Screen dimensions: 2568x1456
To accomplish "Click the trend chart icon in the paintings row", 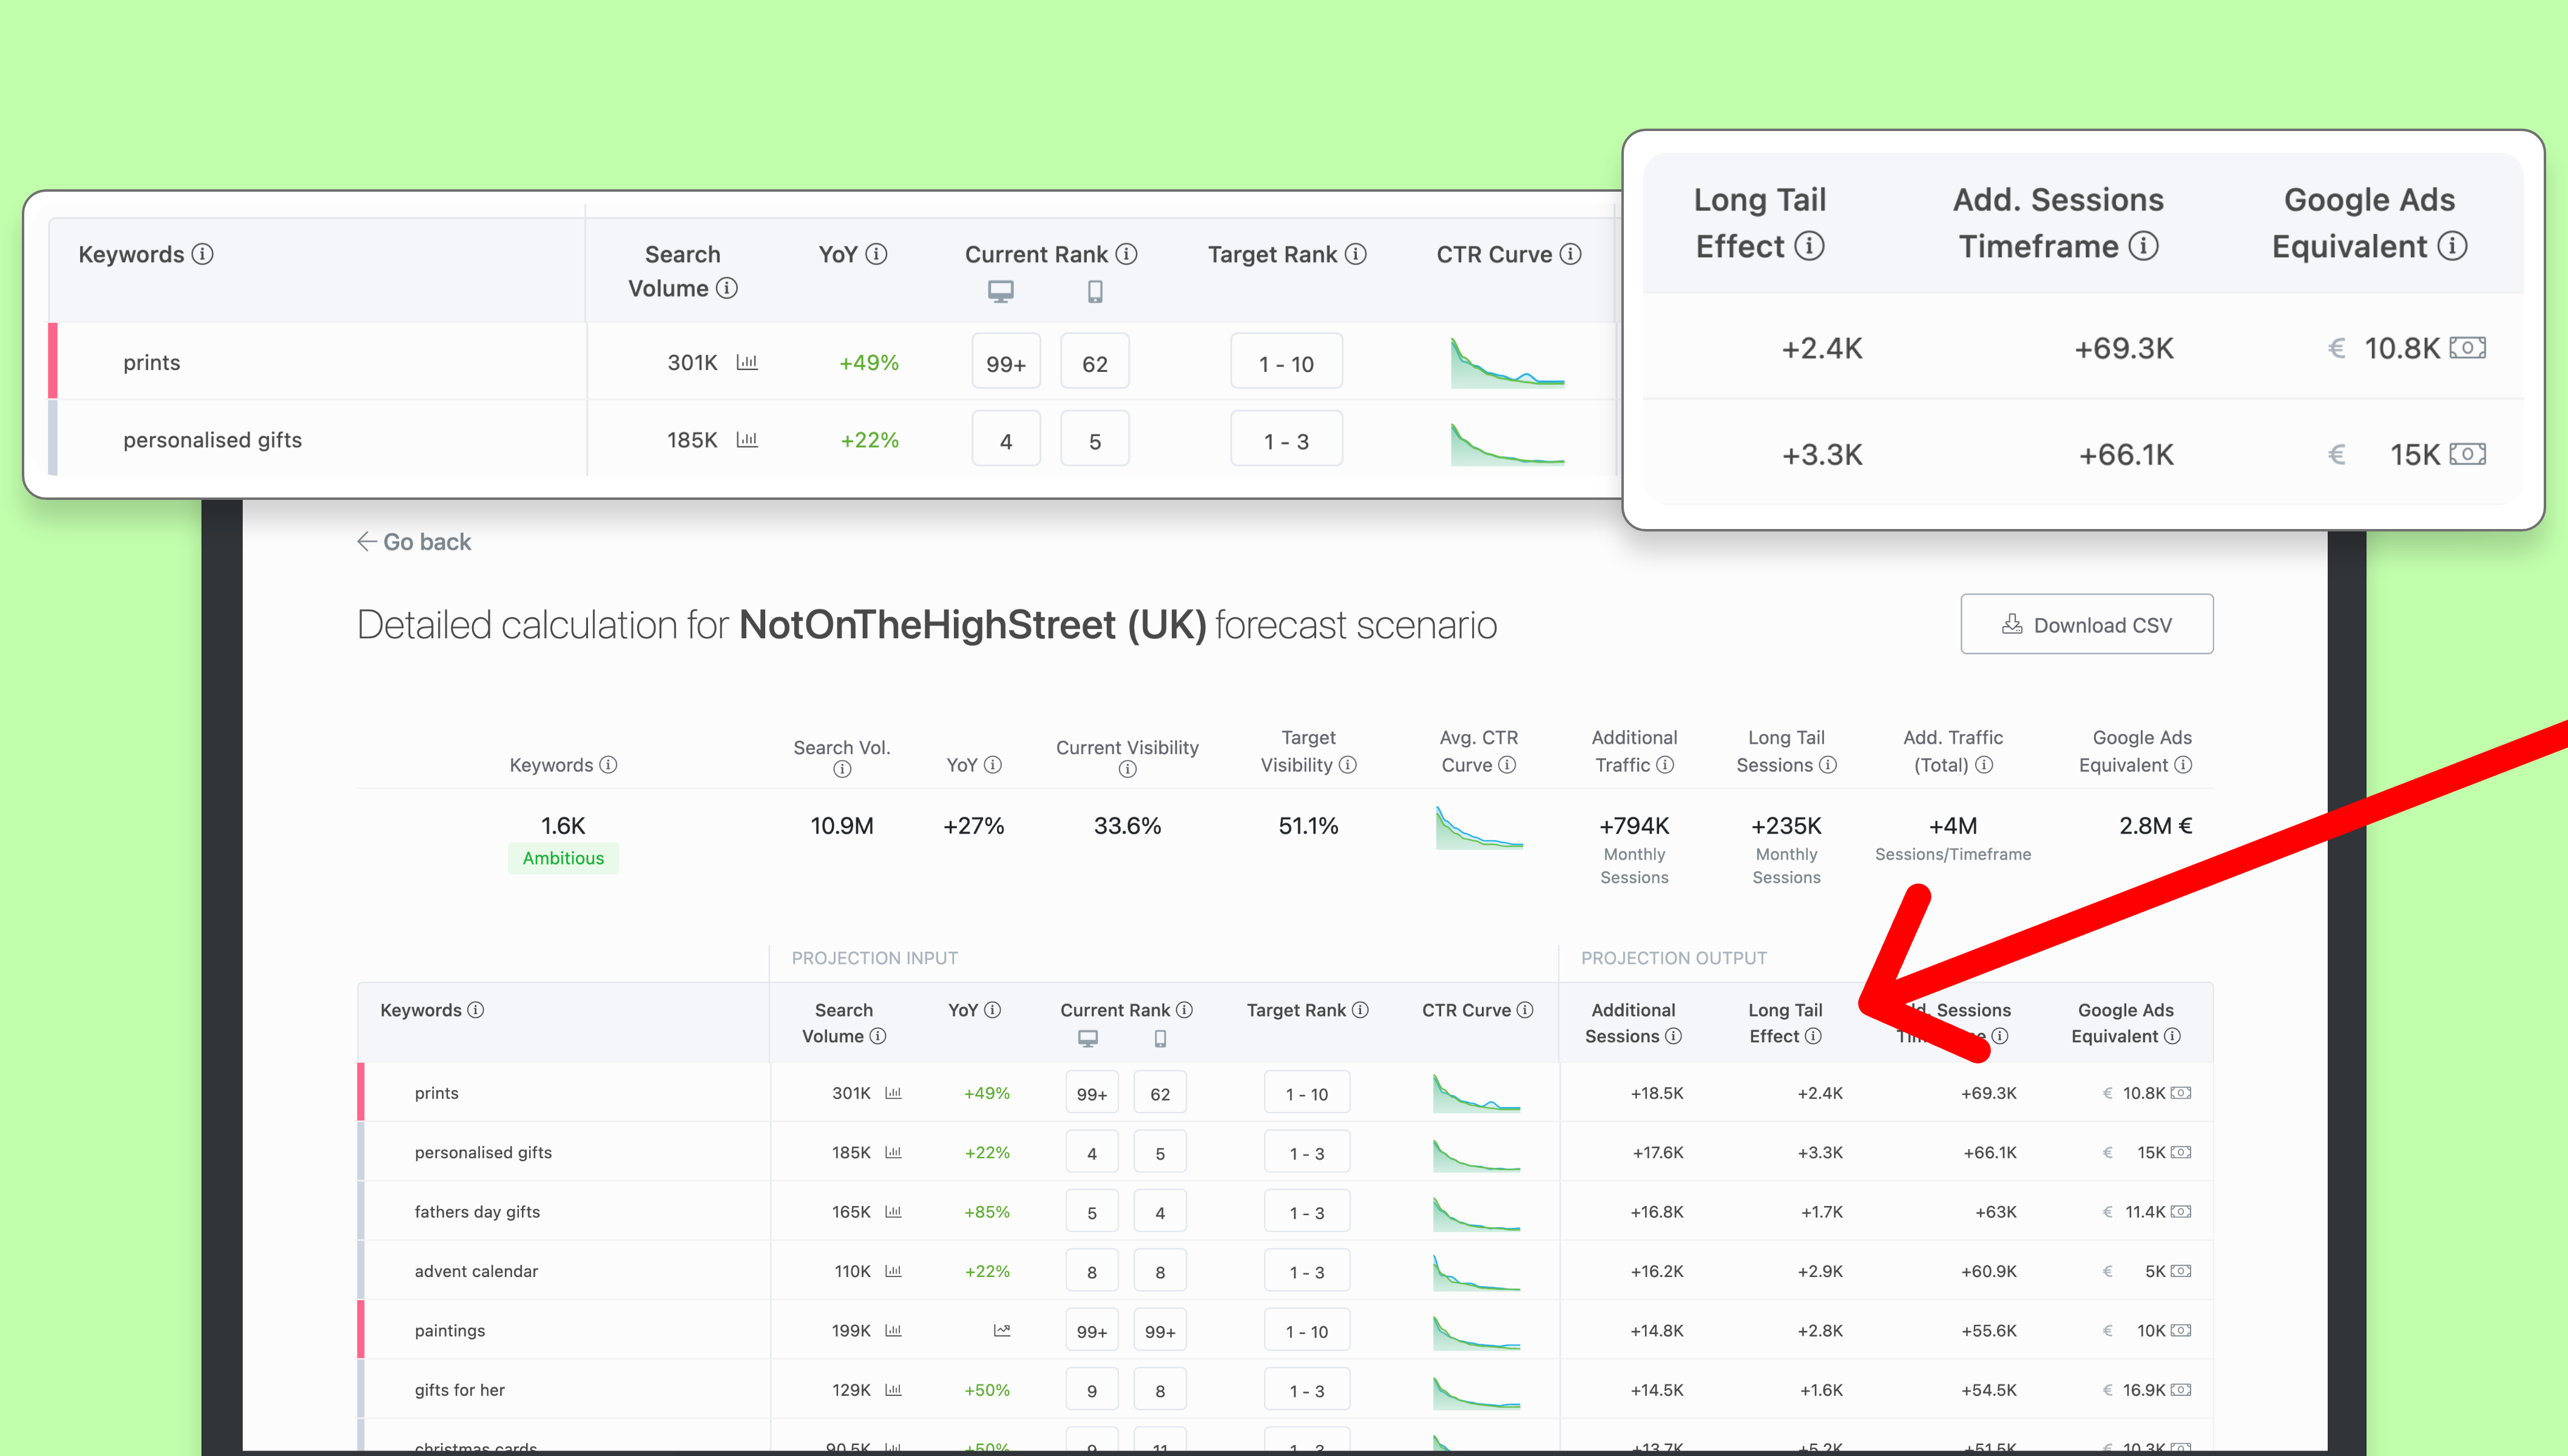I will (1002, 1330).
